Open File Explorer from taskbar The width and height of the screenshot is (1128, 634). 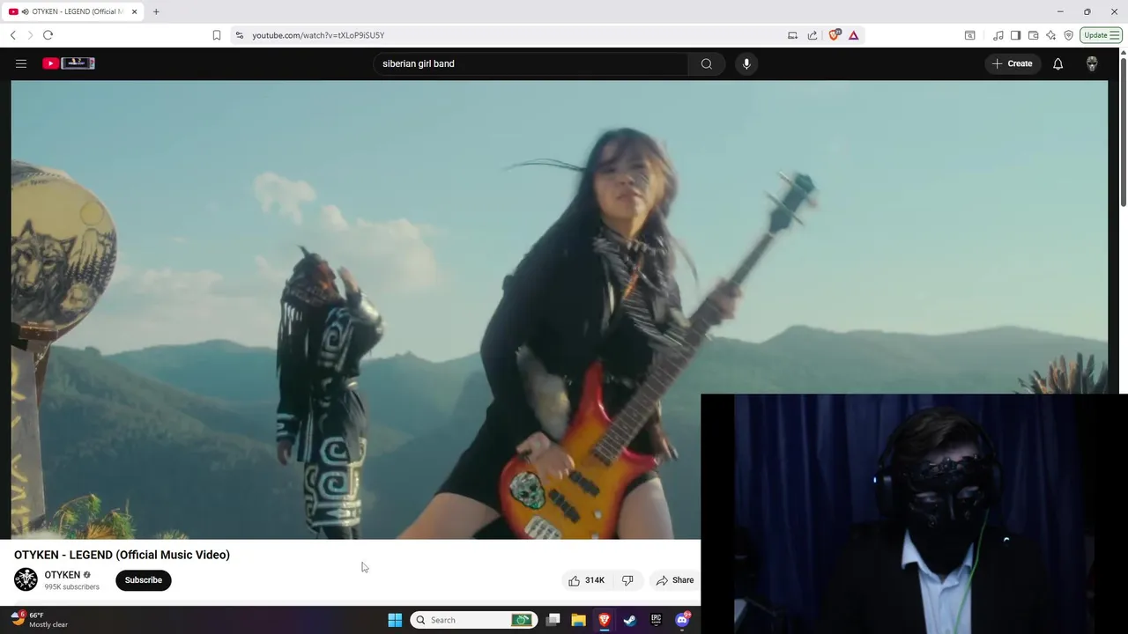pos(578,620)
